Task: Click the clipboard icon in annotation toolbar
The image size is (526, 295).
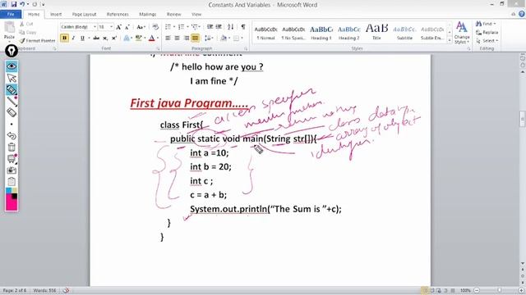Action: click(x=12, y=182)
